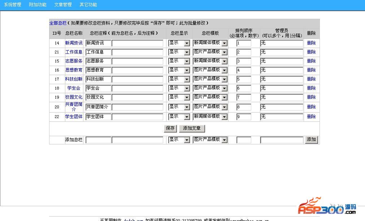Focus the 管理员 field in 添加总栏 row
365x221 pixels.
(282, 140)
